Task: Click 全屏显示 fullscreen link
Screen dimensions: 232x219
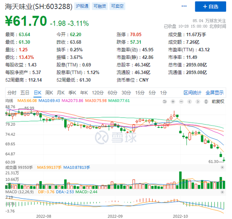Action: pos(215,93)
